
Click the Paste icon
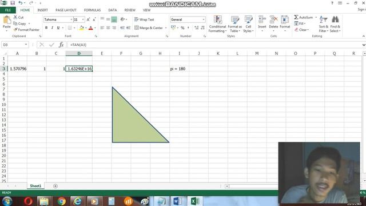point(7,21)
